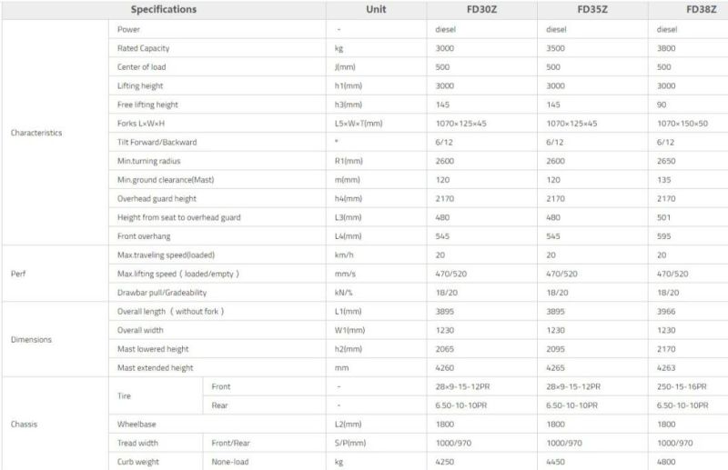
Task: Click the FD38Z column header
Action: (x=701, y=9)
